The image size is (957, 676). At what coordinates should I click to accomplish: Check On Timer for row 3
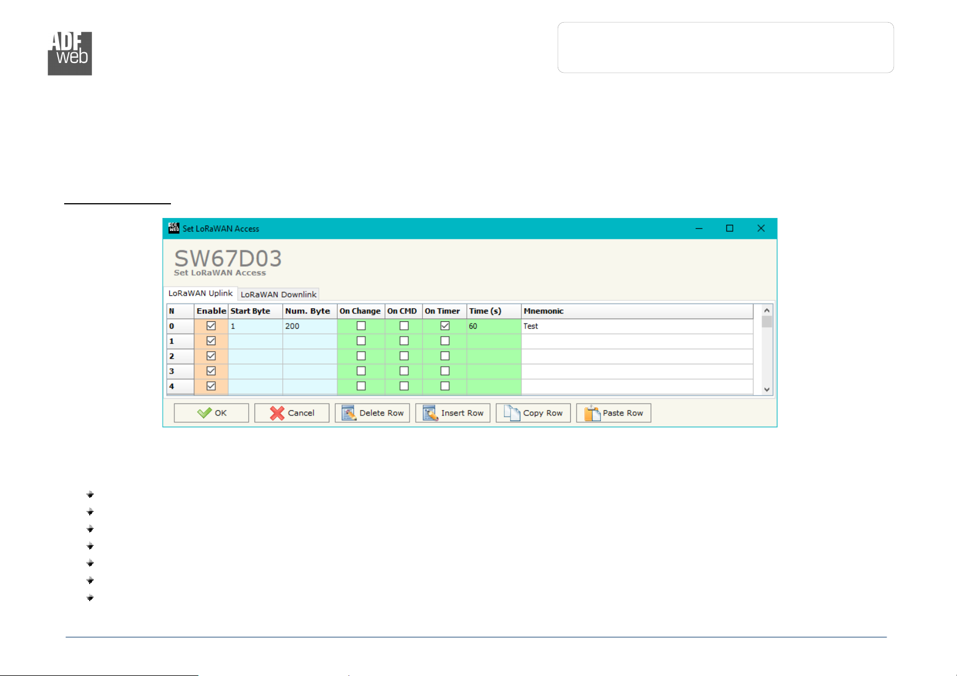coord(445,371)
